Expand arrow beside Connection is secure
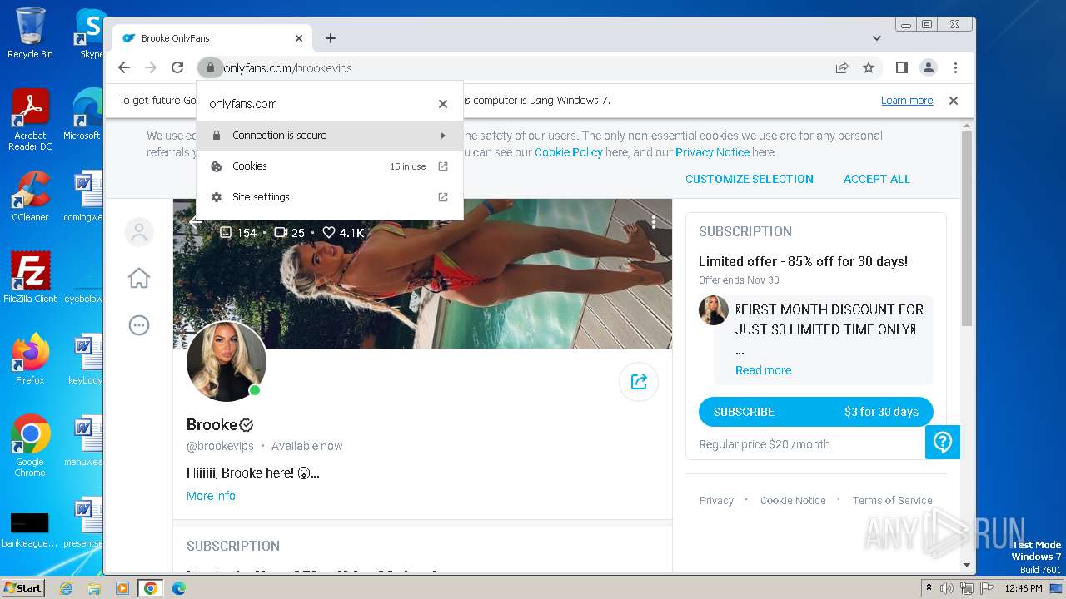 point(443,136)
